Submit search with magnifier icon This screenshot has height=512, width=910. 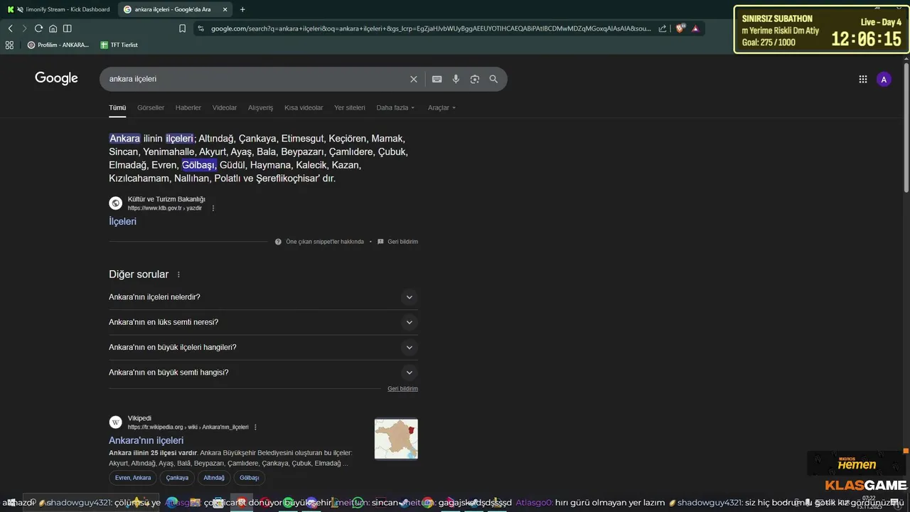point(493,79)
